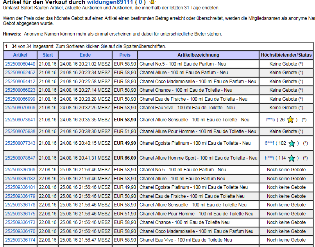The width and height of the screenshot is (315, 247).
Task: Select end time 24.08.16 20:40:15 MESZ
Action: pos(85,143)
